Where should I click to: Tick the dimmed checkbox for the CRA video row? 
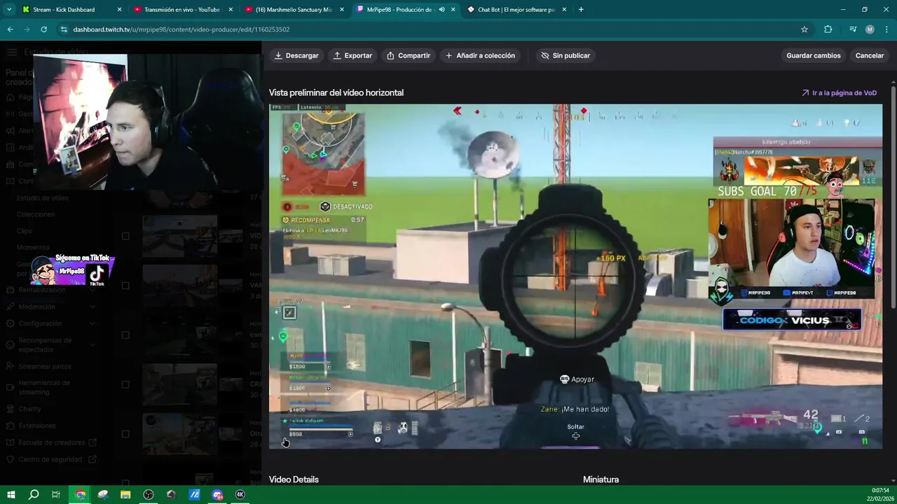tap(125, 384)
